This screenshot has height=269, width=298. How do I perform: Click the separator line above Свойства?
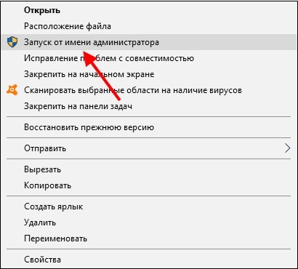[x=148, y=249]
